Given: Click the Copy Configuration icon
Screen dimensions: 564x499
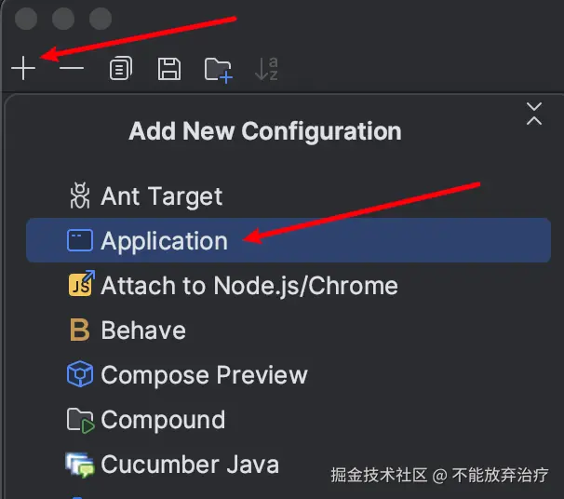Looking at the screenshot, I should pyautogui.click(x=121, y=68).
